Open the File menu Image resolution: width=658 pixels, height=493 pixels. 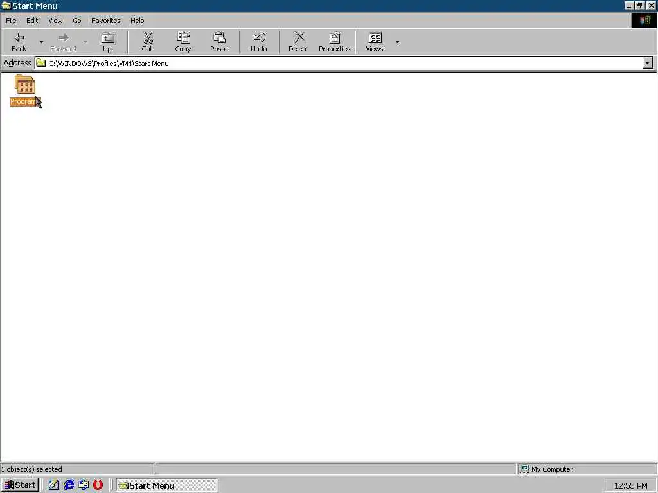point(11,21)
